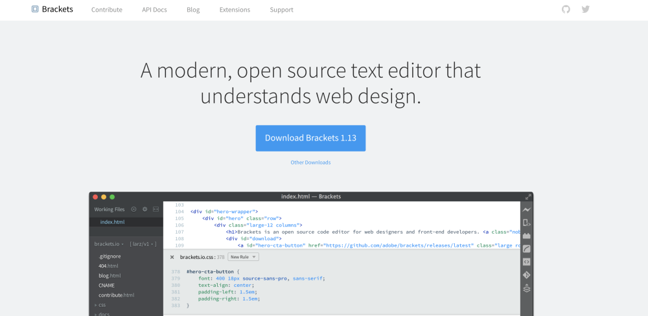Open the Twitter bird icon link
This screenshot has height=316, width=648.
[586, 9]
